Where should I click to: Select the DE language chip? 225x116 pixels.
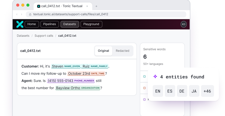coord(182,91)
